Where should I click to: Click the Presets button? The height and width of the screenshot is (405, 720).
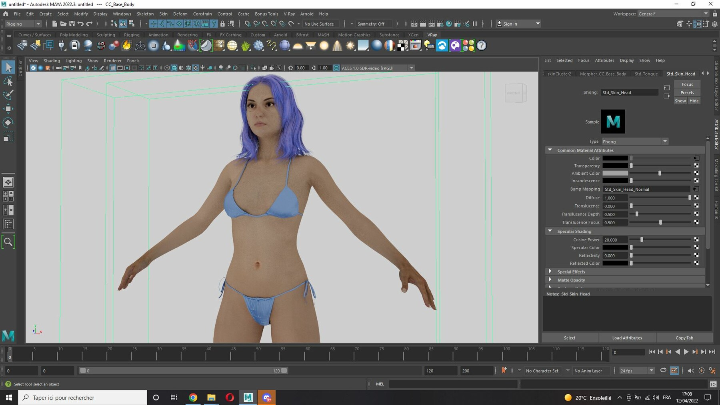tap(687, 92)
